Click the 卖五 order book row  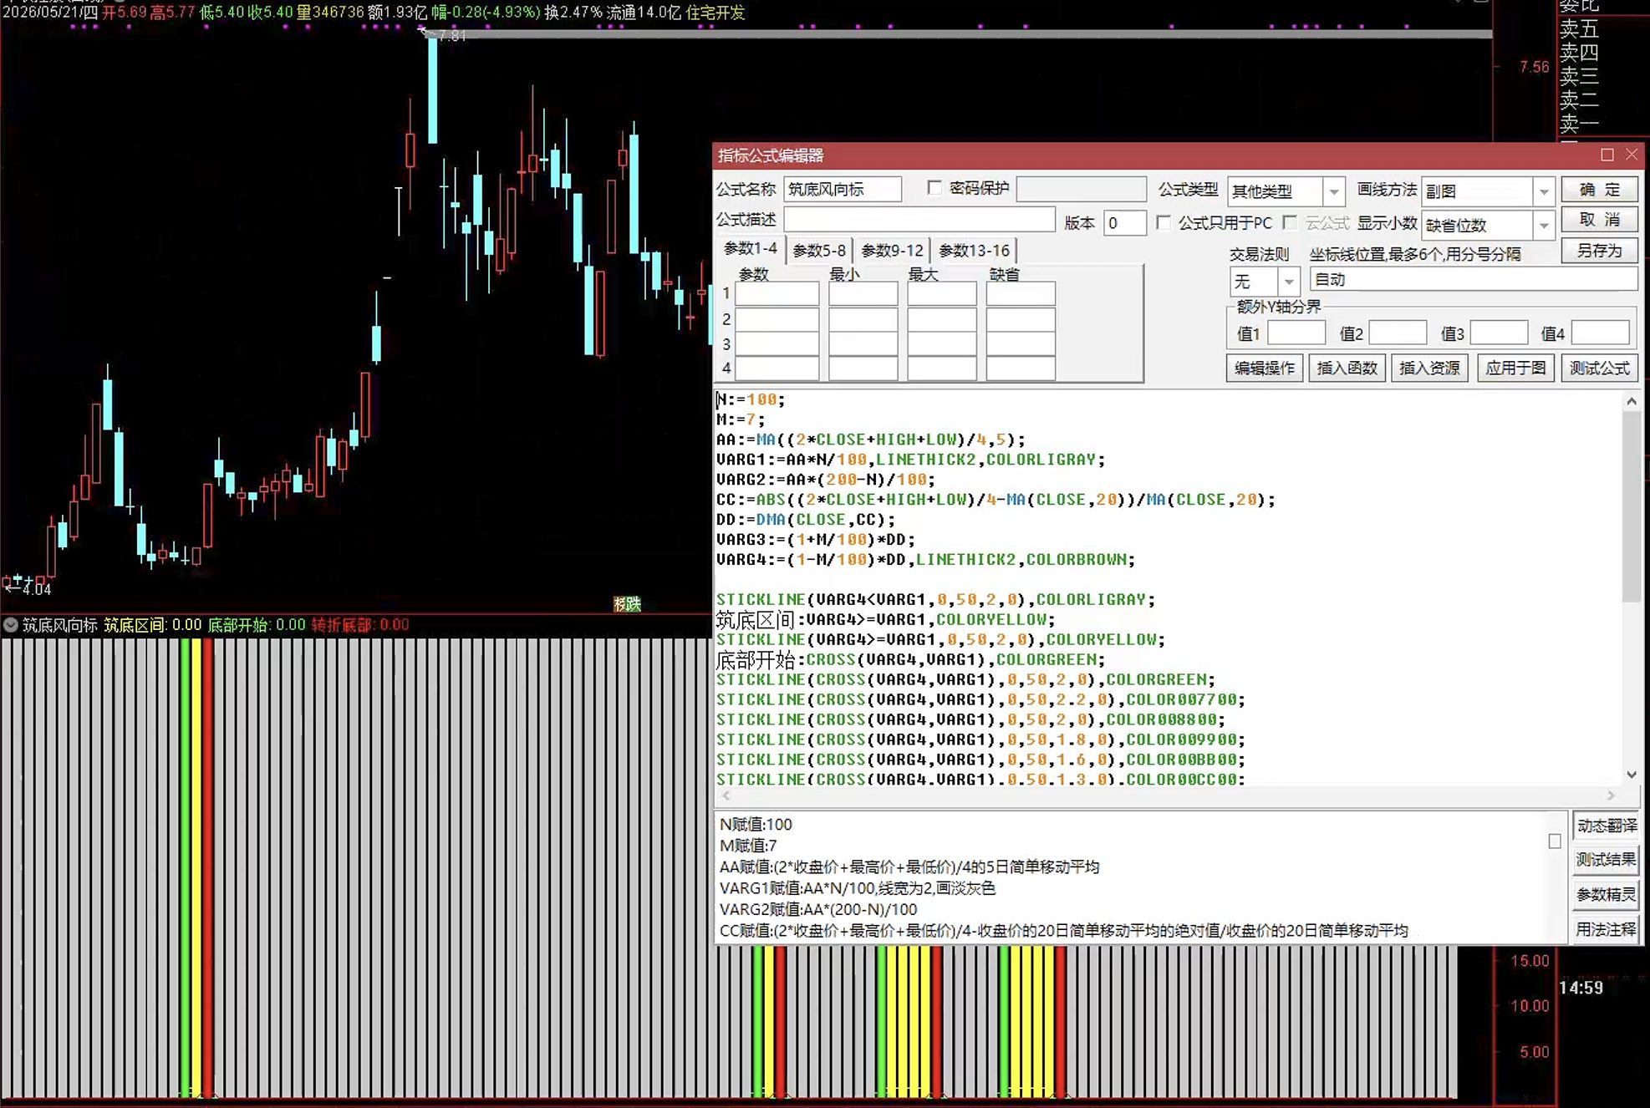[1579, 29]
